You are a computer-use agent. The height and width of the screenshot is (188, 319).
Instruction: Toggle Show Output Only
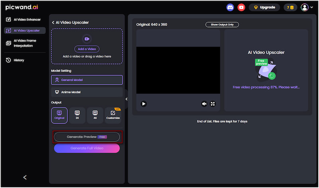click(222, 25)
